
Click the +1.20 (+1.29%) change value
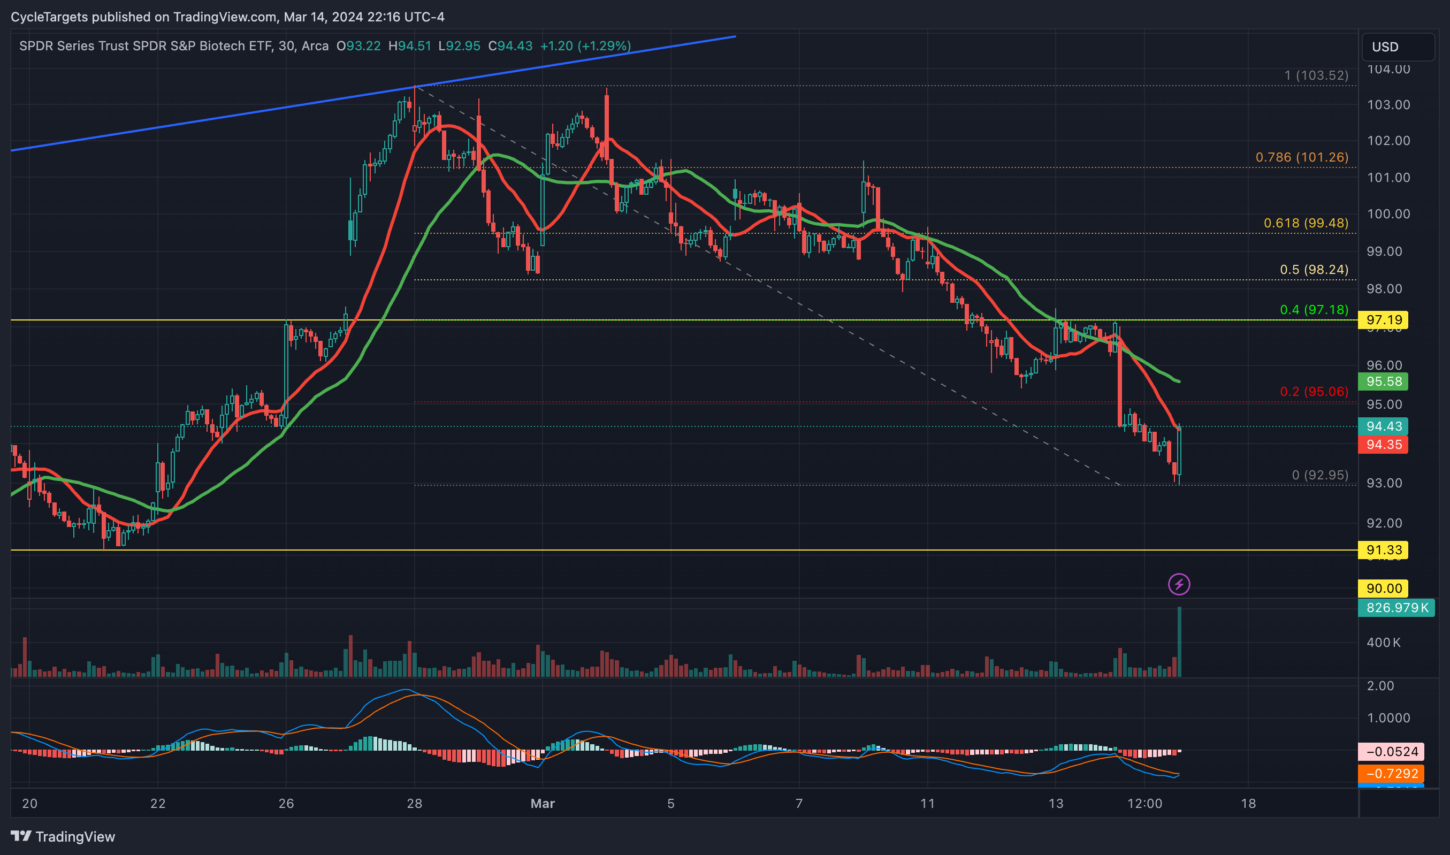pyautogui.click(x=585, y=46)
